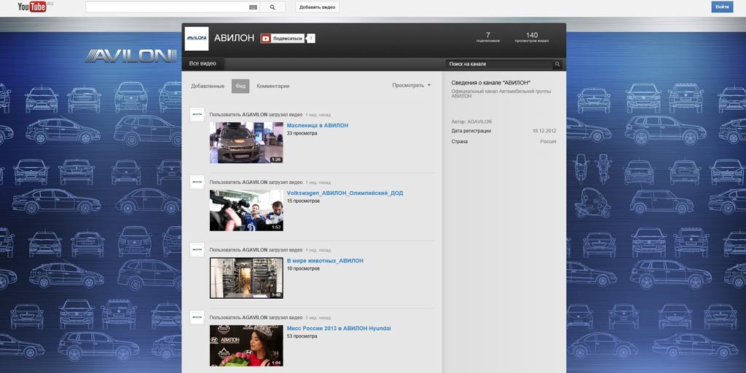This screenshot has width=746, height=373.
Task: Click the 15 просмотров view count
Action: [303, 201]
